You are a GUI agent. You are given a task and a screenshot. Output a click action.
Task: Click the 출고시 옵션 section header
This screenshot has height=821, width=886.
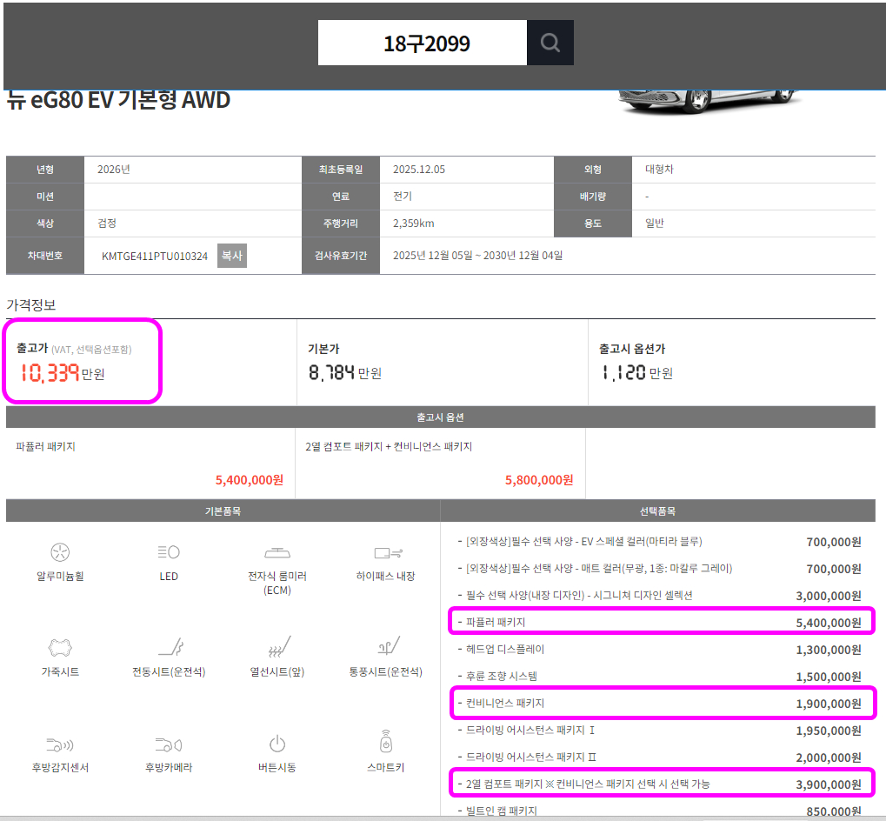coord(441,417)
